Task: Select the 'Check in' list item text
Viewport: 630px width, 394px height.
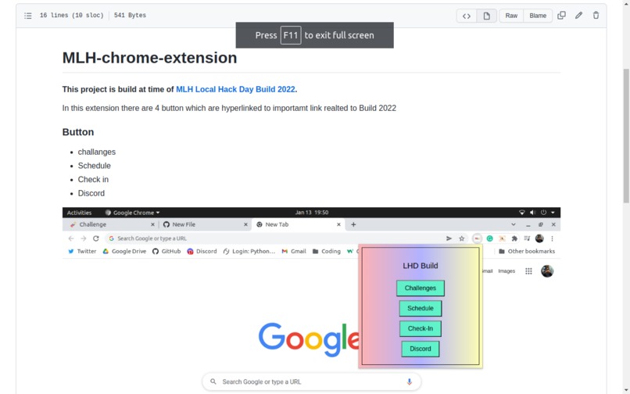Action: tap(93, 179)
